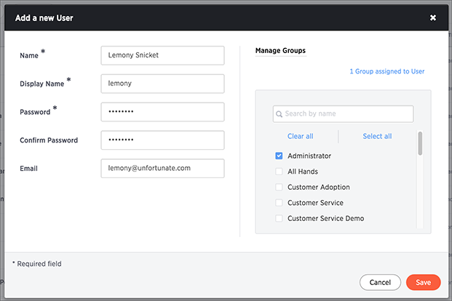
Task: Enable the Customer Adoption group
Action: point(279,187)
